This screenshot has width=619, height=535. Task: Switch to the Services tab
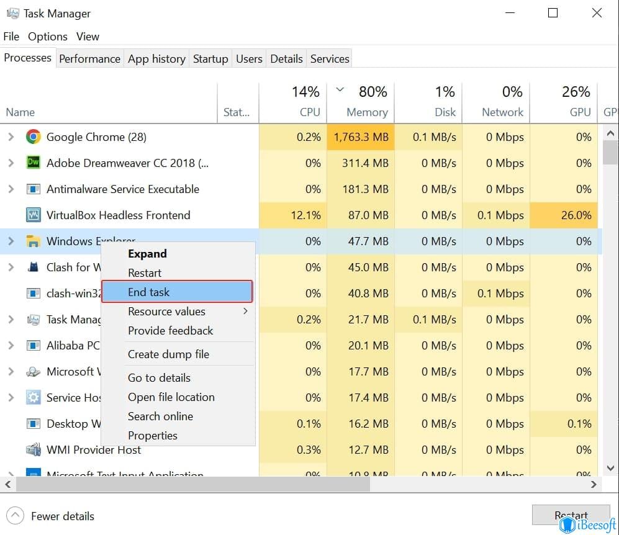pos(330,59)
